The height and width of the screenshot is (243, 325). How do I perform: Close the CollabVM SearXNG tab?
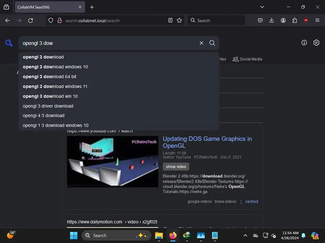pyautogui.click(x=80, y=7)
